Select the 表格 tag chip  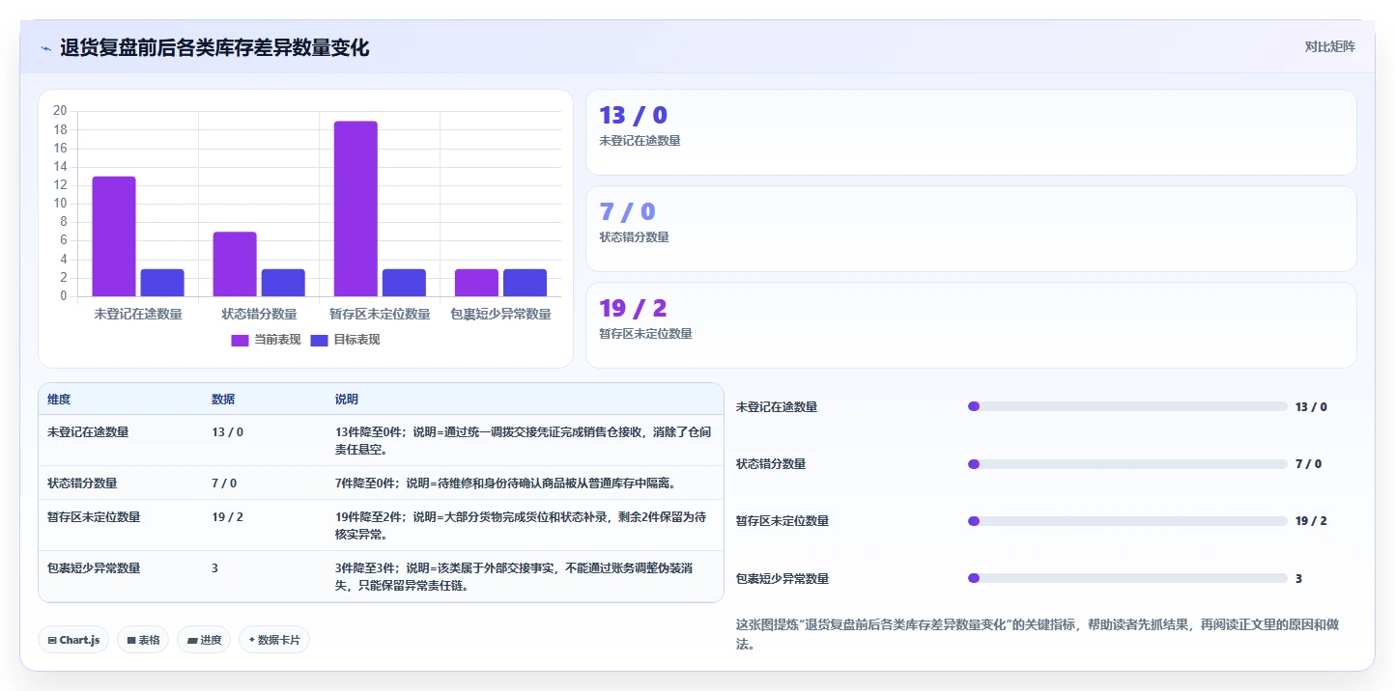point(143,640)
